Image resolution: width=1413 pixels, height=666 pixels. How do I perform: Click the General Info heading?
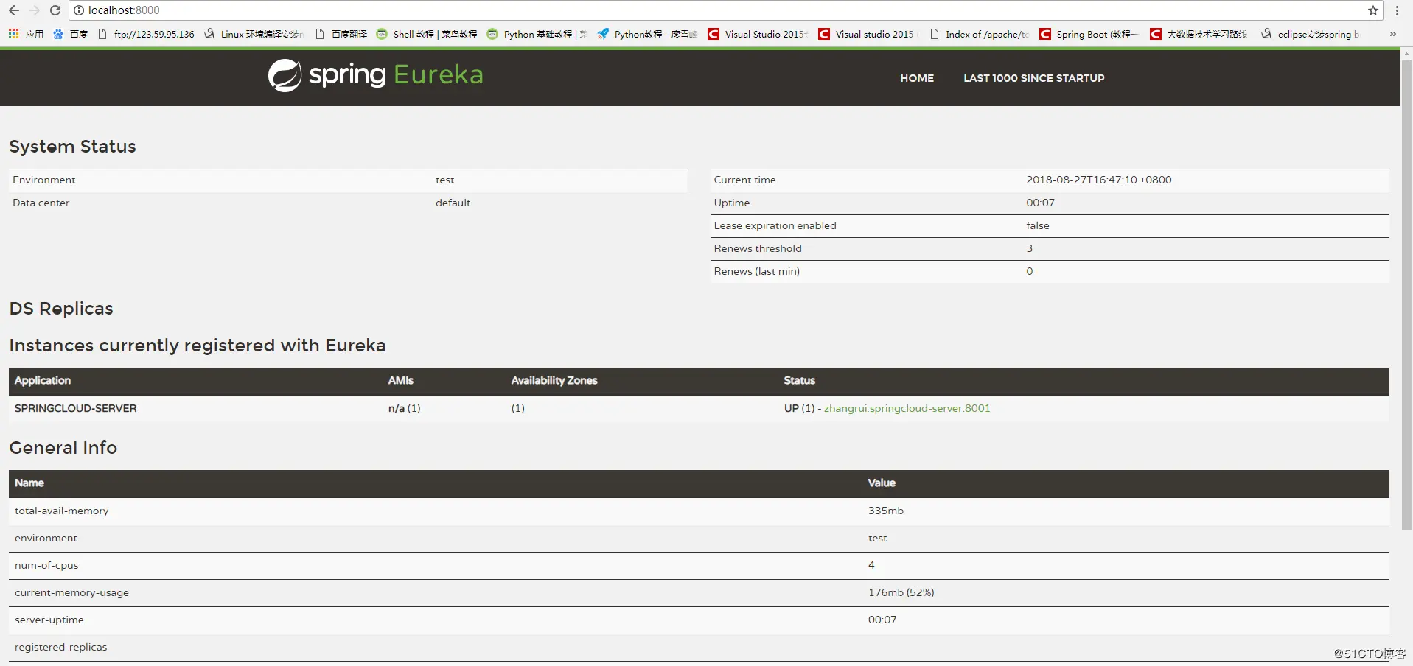point(63,448)
